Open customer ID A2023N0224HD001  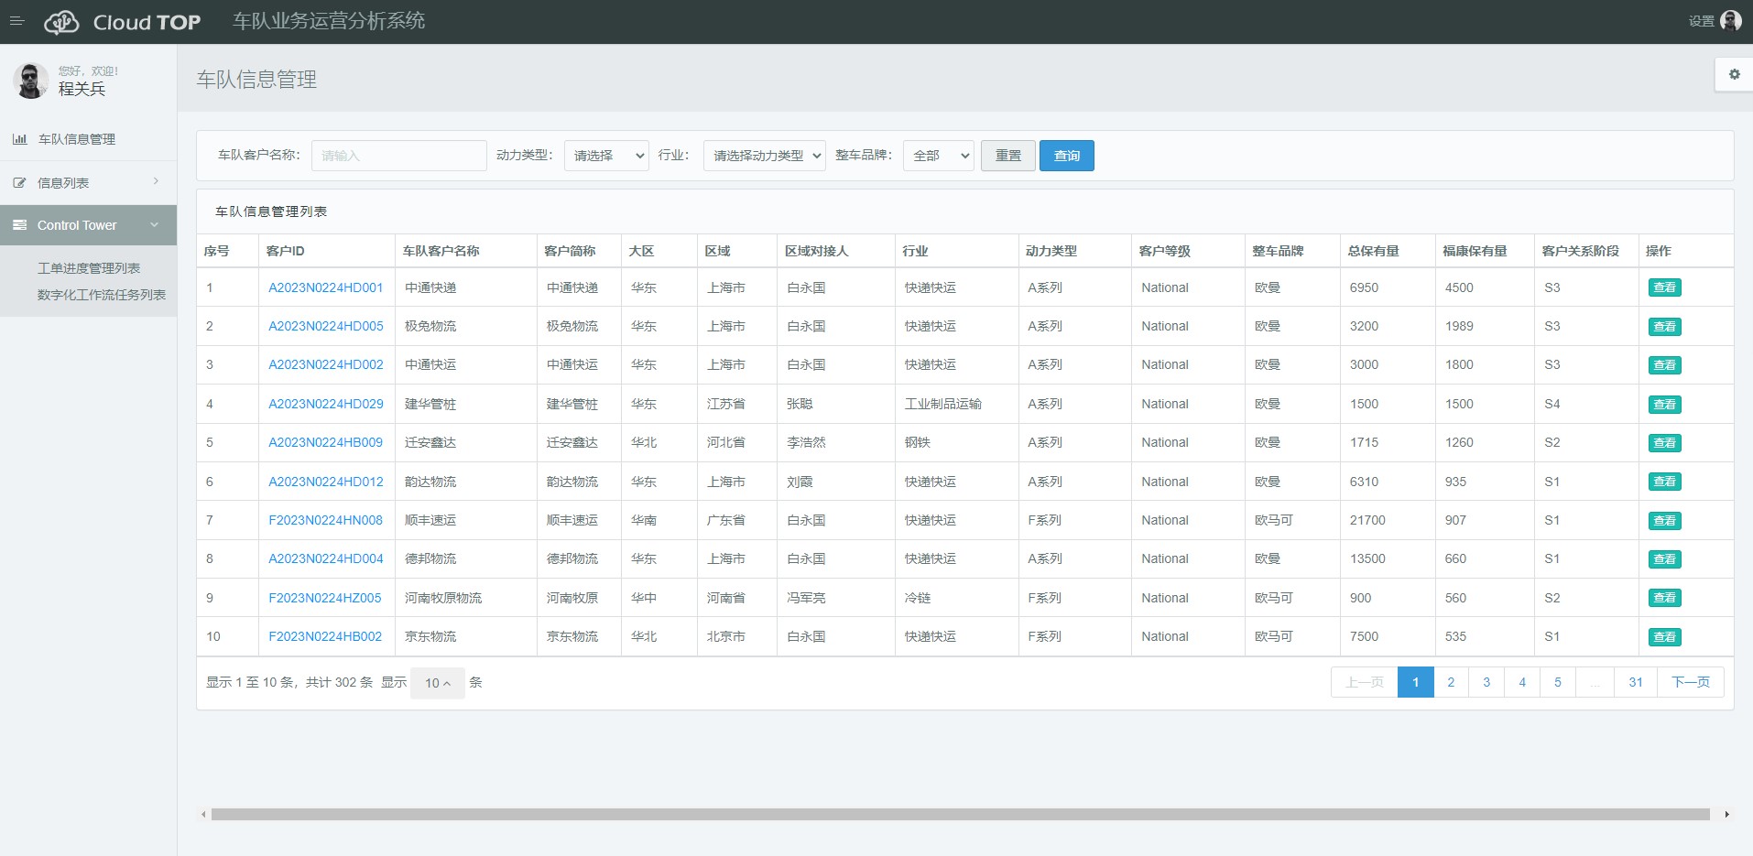(326, 287)
